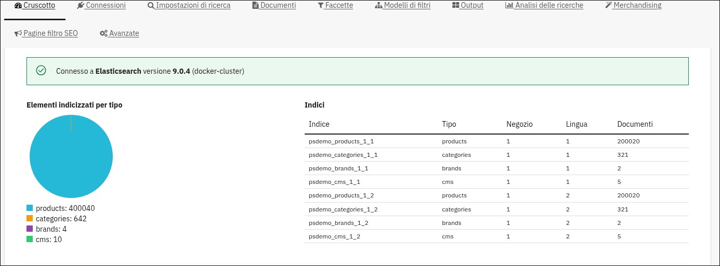Click the Elementi indicizzati per tipo heading

tap(74, 105)
